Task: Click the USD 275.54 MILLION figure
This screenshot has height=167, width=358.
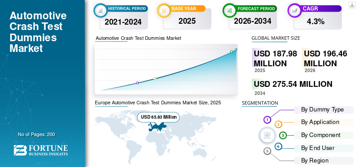Action: click(293, 84)
